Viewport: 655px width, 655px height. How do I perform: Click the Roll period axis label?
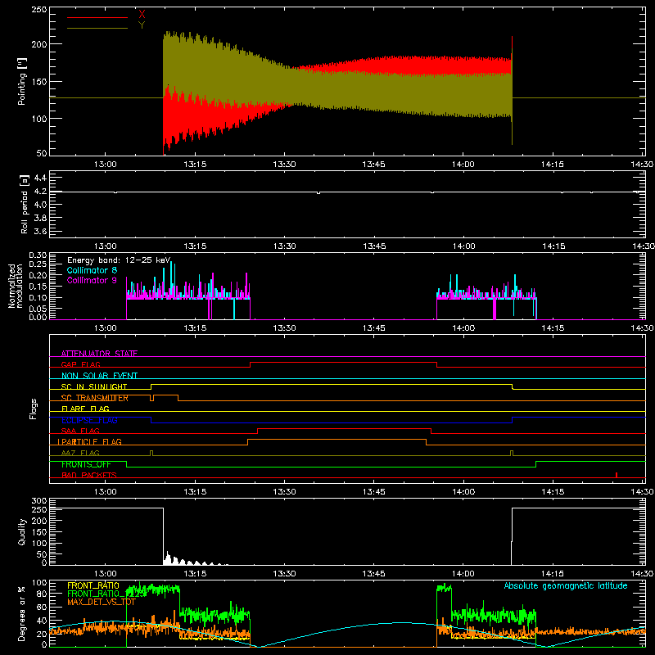[25, 204]
